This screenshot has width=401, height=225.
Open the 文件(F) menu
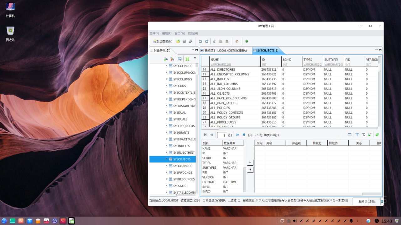click(x=154, y=33)
